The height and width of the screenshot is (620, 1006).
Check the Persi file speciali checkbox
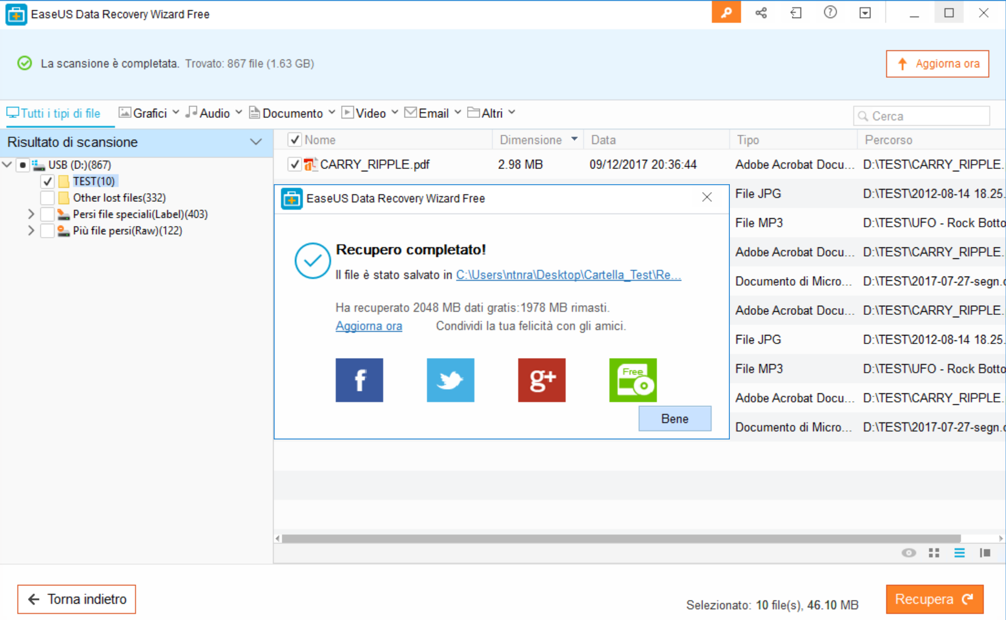[x=47, y=214]
